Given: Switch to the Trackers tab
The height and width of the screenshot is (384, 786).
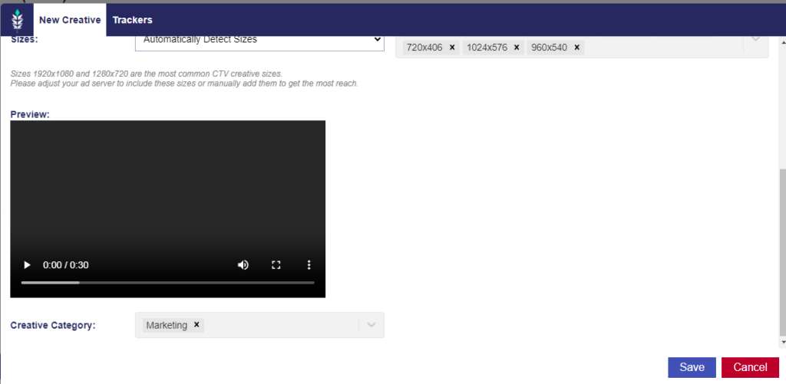Looking at the screenshot, I should pyautogui.click(x=132, y=20).
